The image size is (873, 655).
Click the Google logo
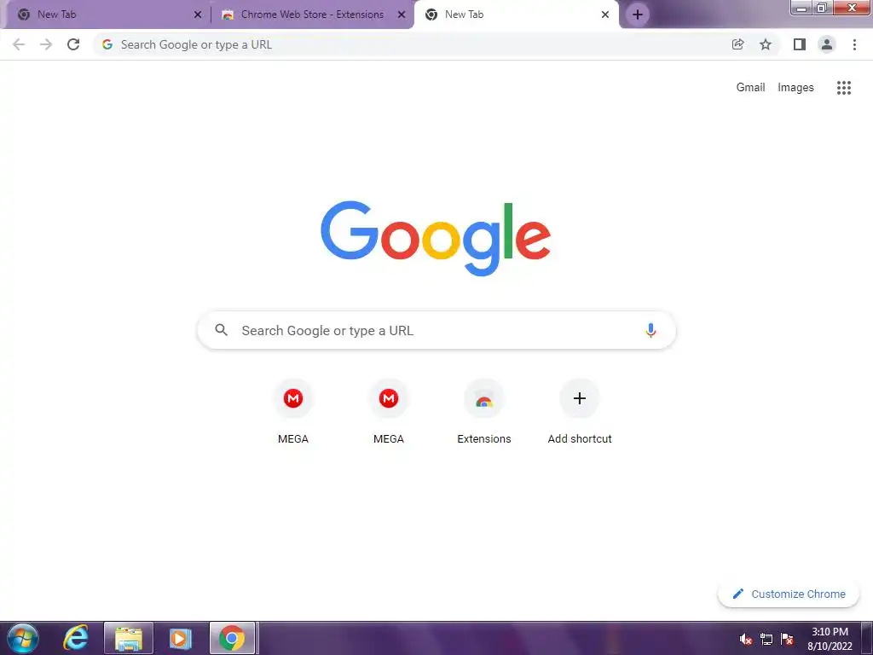coord(436,239)
